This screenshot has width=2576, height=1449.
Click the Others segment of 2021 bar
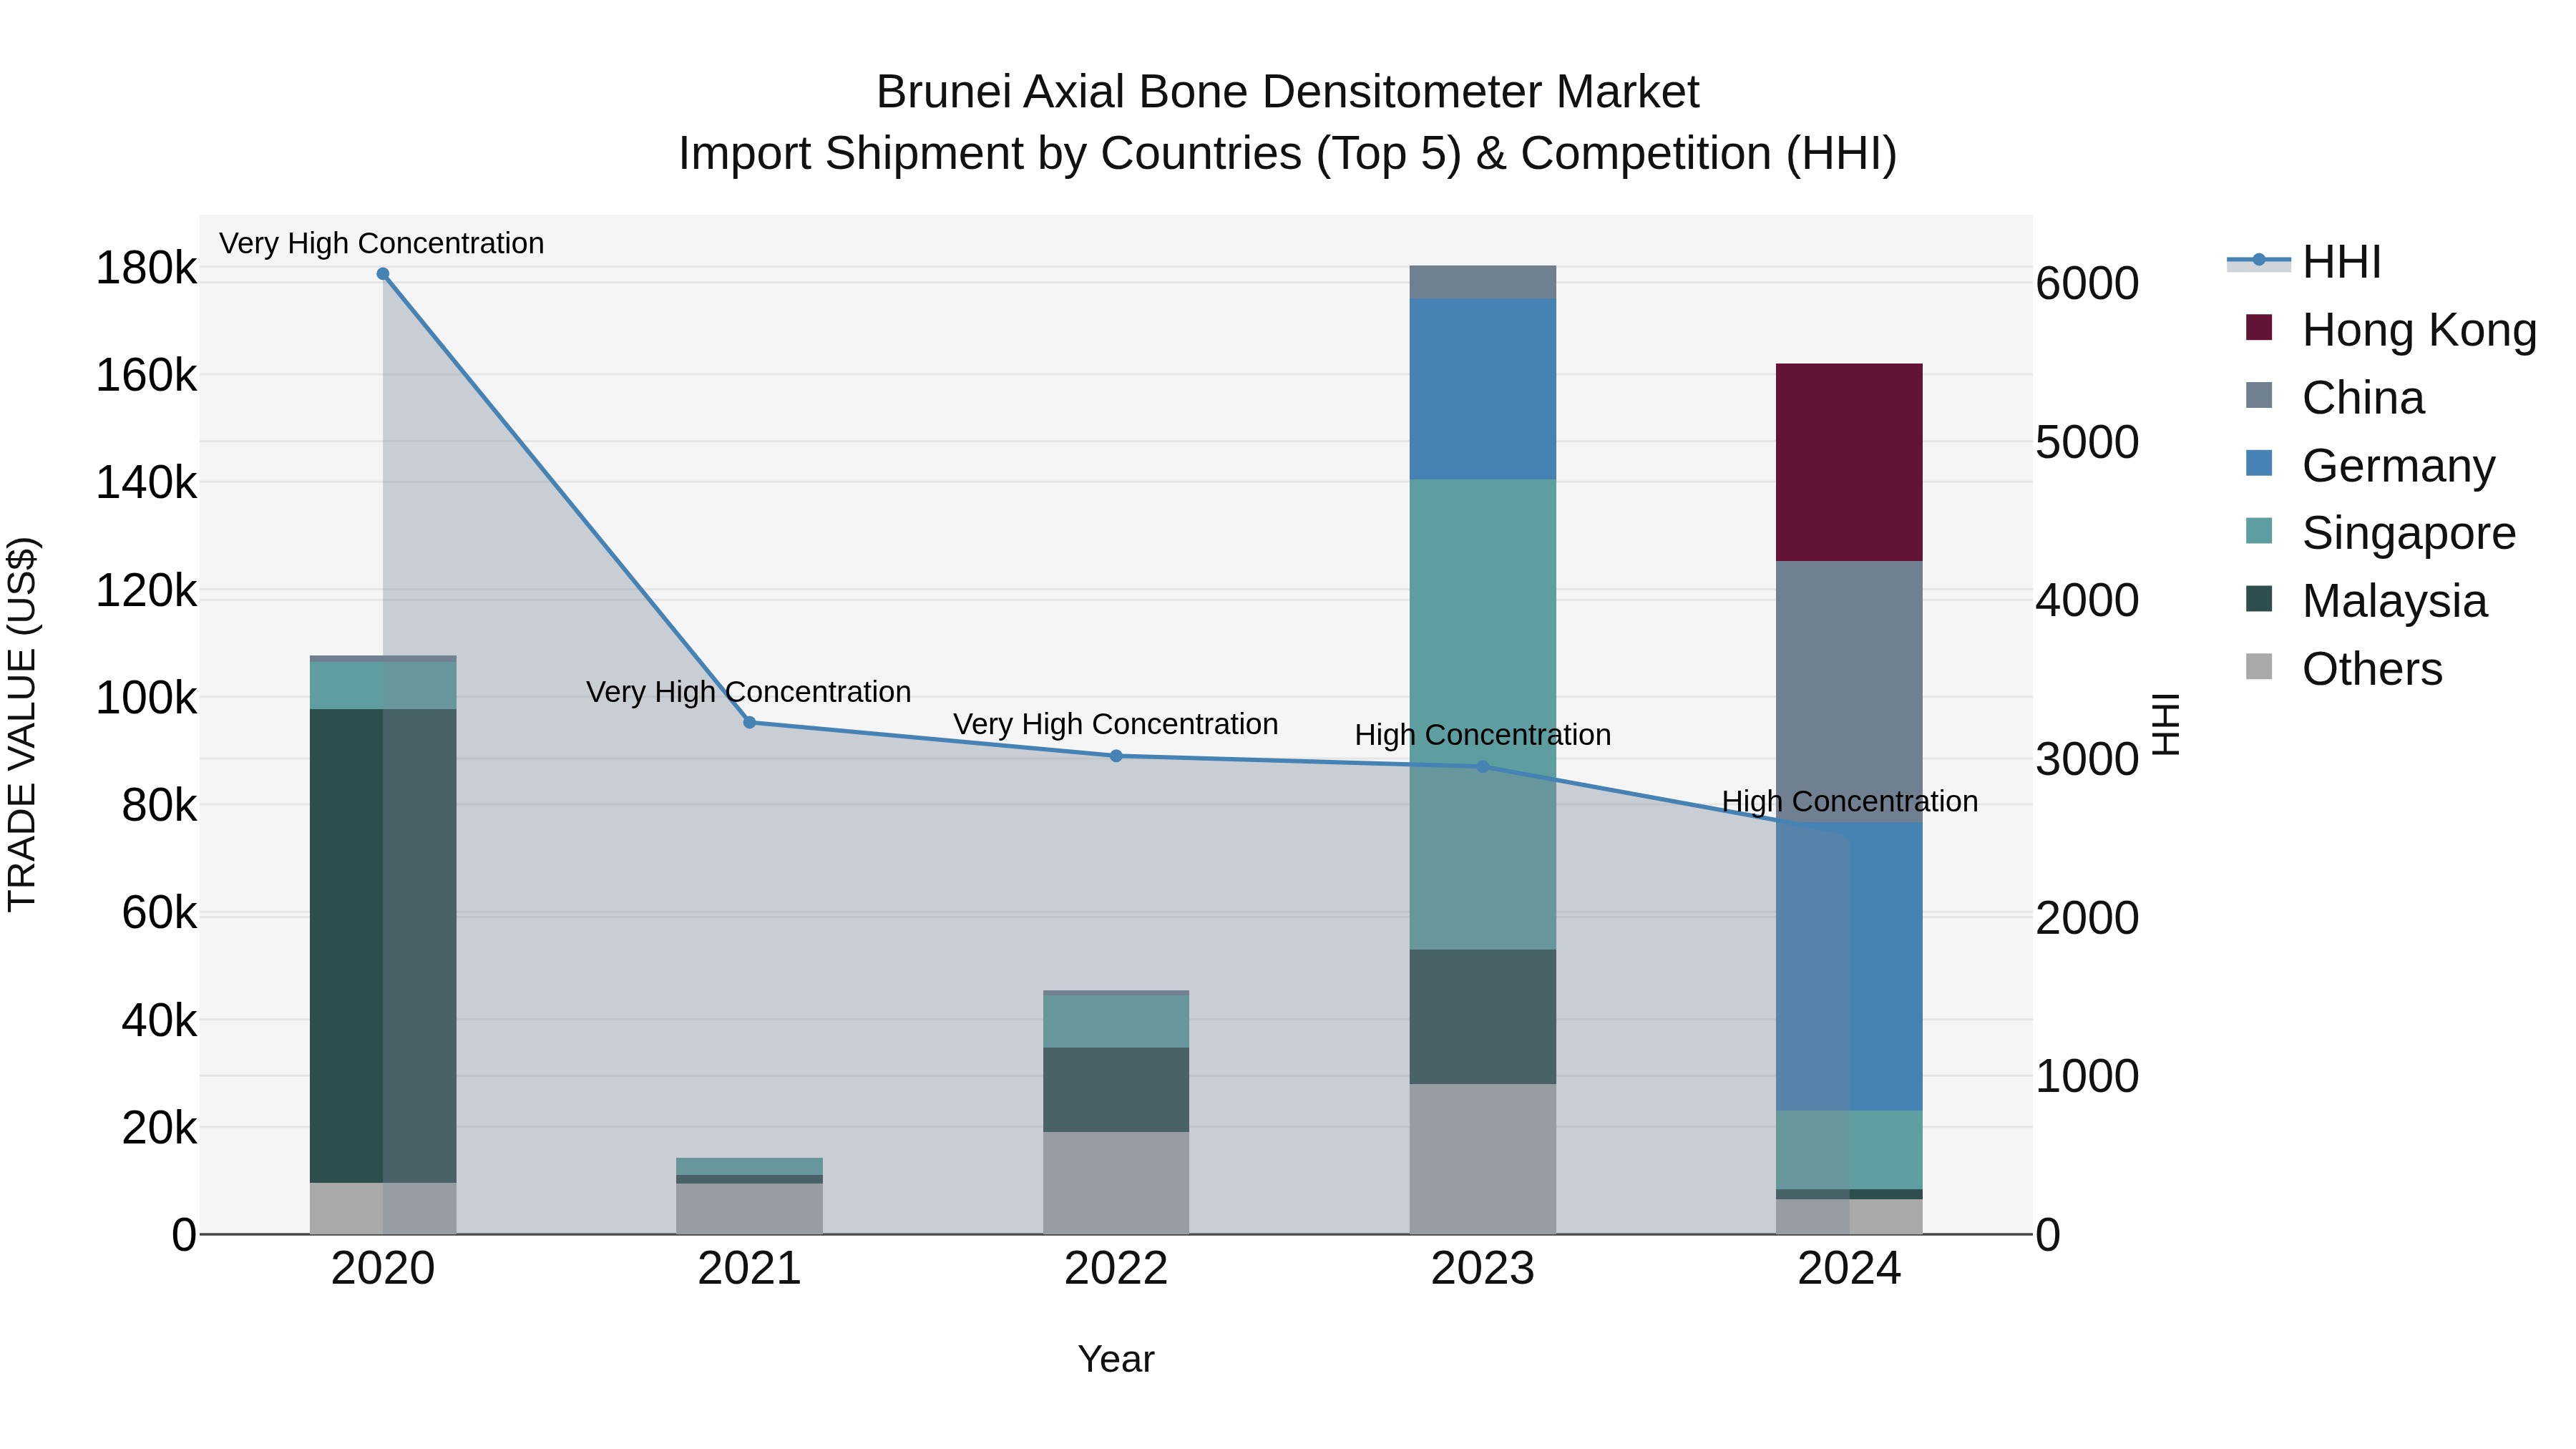(x=749, y=1209)
